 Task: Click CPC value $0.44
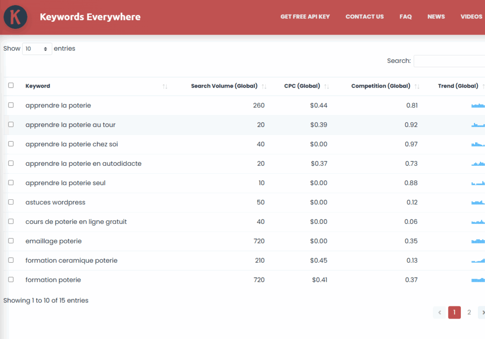coord(319,106)
